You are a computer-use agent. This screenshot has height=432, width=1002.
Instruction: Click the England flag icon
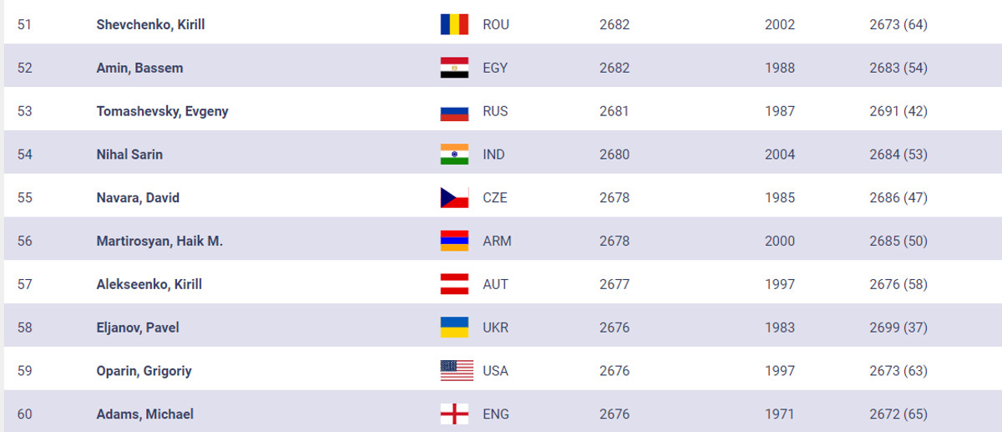[454, 414]
